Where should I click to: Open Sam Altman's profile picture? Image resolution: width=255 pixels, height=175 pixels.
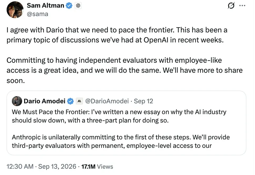[15, 10]
